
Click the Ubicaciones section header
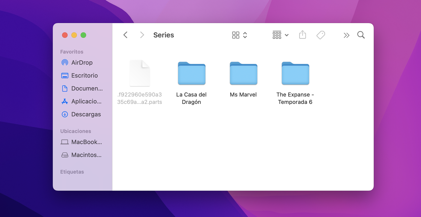point(76,131)
